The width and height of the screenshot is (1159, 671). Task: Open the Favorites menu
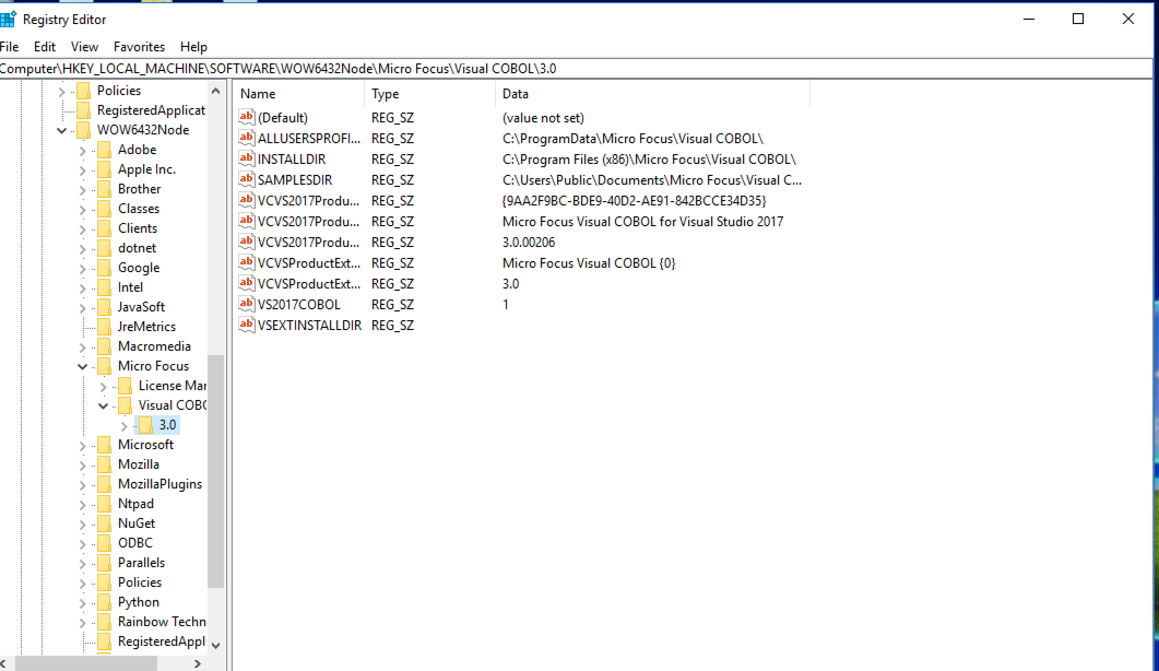pyautogui.click(x=139, y=47)
